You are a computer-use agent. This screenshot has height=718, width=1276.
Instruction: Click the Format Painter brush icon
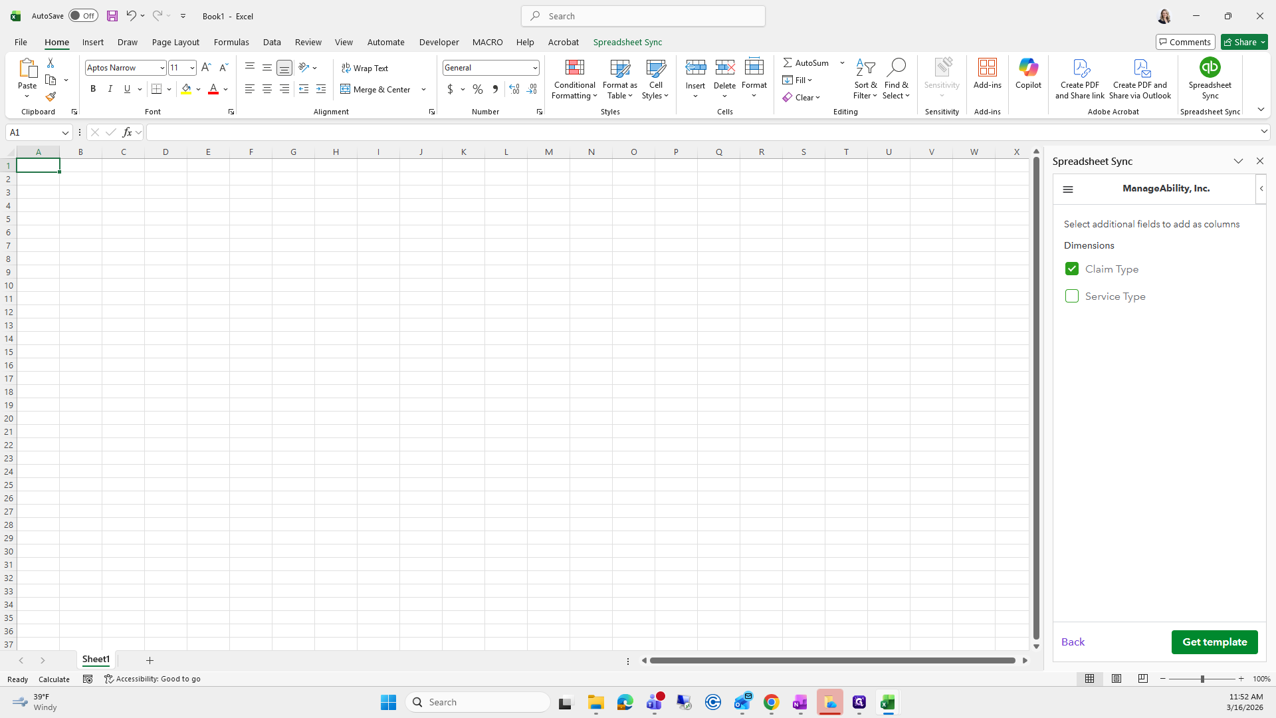[x=51, y=97]
